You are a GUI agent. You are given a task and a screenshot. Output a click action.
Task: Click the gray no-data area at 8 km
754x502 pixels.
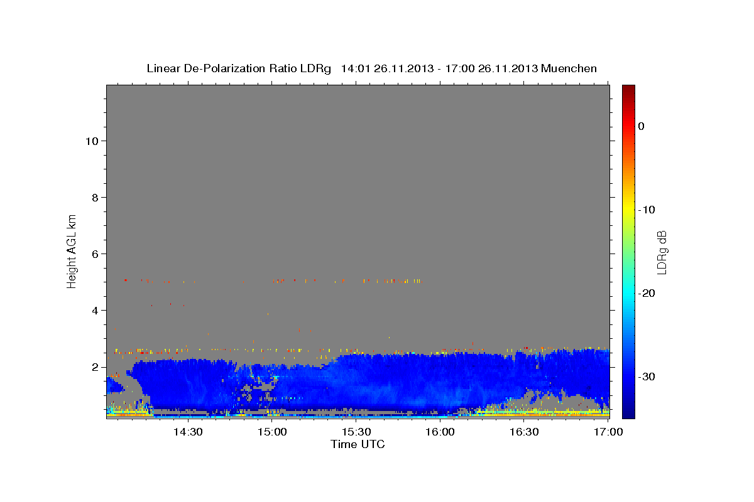[x=358, y=197]
